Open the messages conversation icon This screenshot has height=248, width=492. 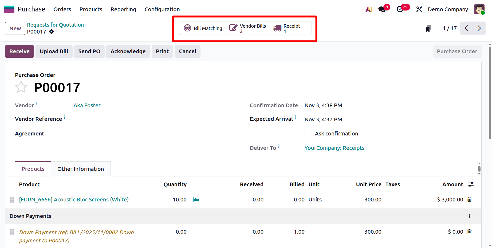click(x=381, y=9)
